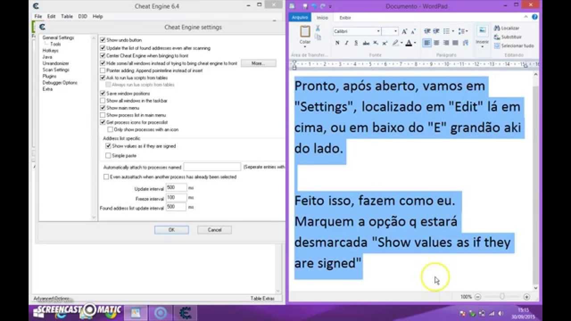Click the line spacing icon in WordPad
This screenshot has height=321, width=571.
461,31
